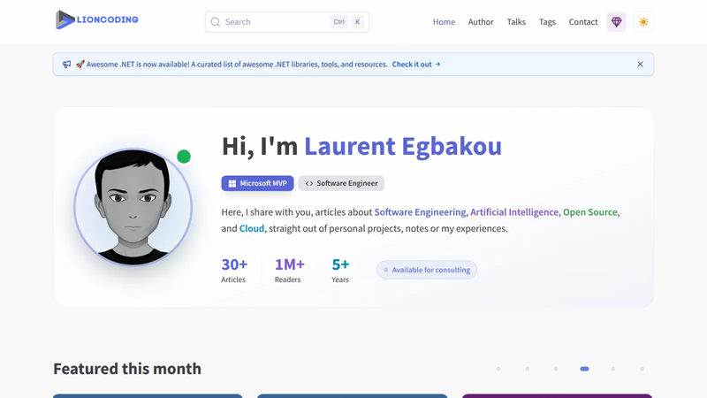This screenshot has width=707, height=398.
Task: Click the LionCoding logo
Action: 97,19
